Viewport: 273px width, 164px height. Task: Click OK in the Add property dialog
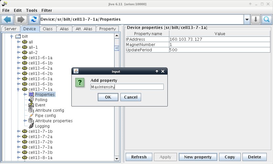(108, 97)
